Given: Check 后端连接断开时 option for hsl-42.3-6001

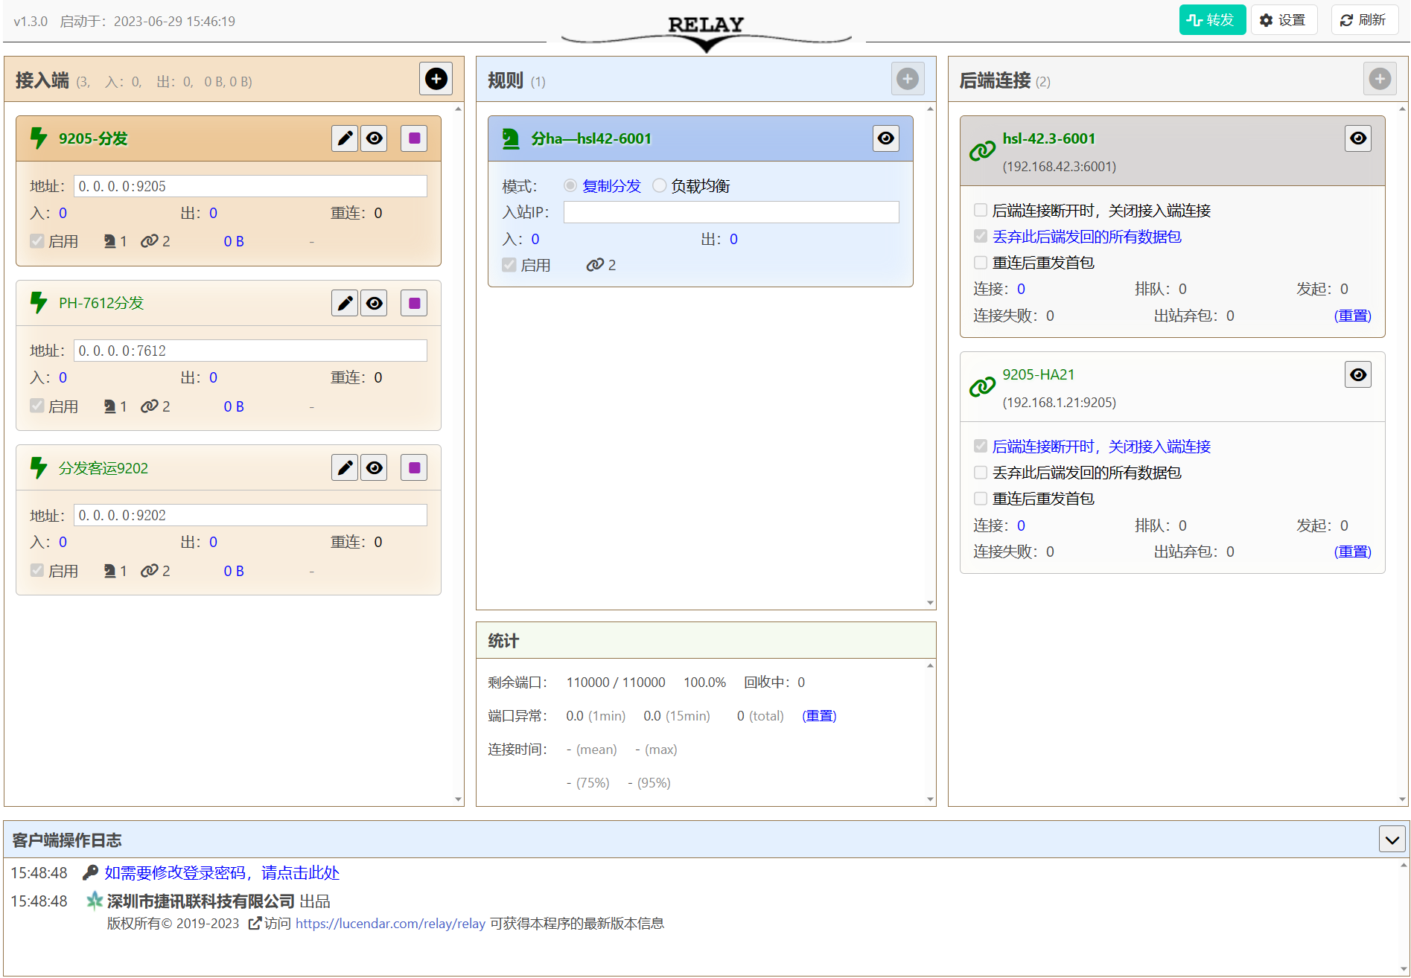Looking at the screenshot, I should click(x=981, y=210).
